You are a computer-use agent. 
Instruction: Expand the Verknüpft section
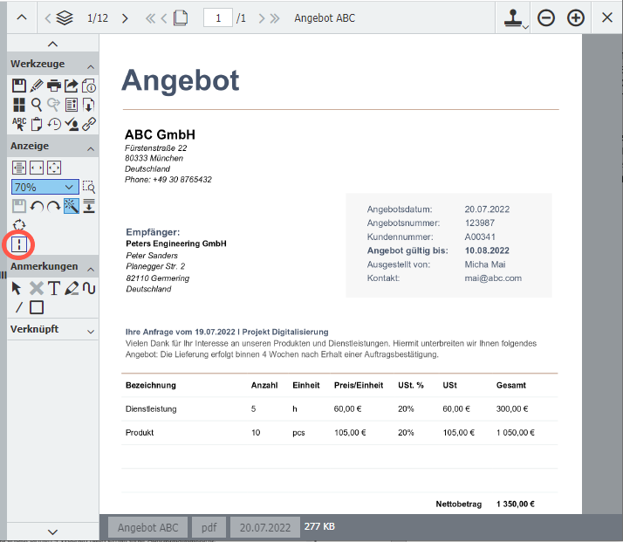click(x=91, y=329)
